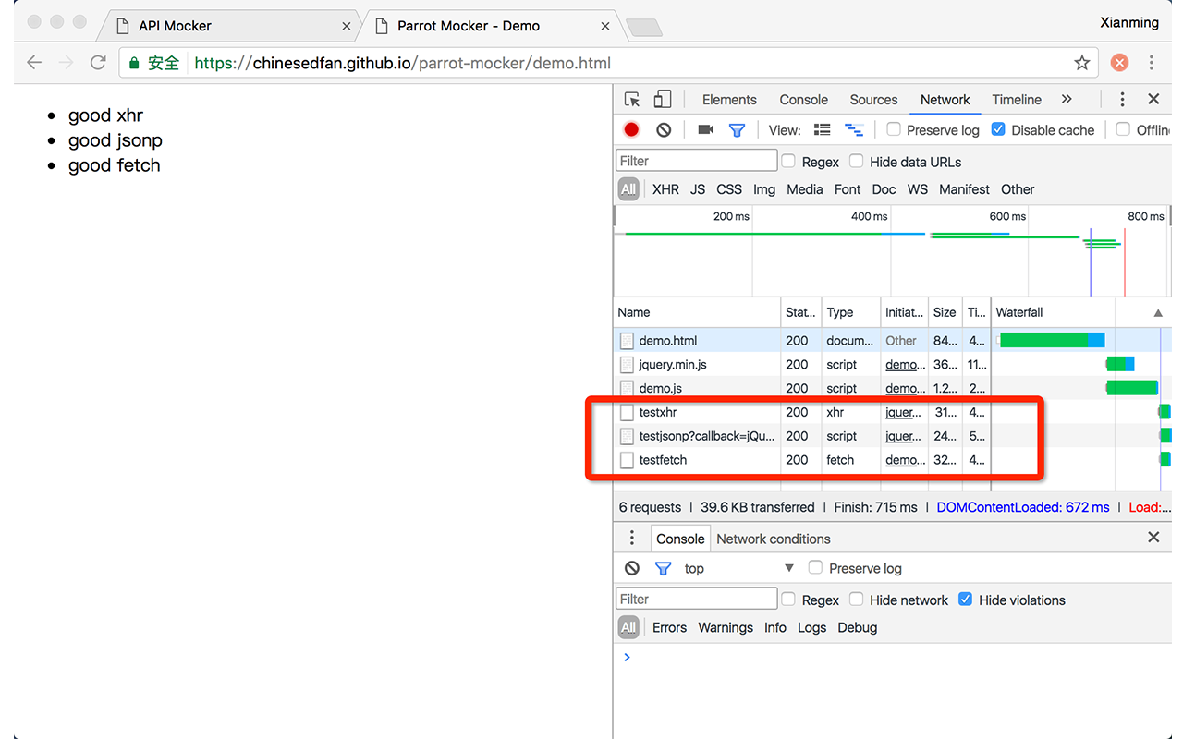Filter requests by WS

click(918, 189)
